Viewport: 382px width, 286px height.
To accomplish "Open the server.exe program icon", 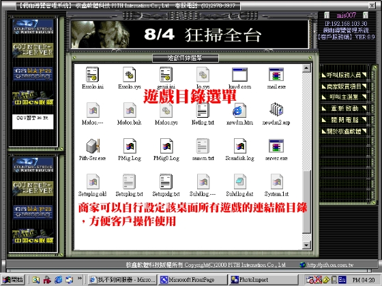I will click(276, 146).
